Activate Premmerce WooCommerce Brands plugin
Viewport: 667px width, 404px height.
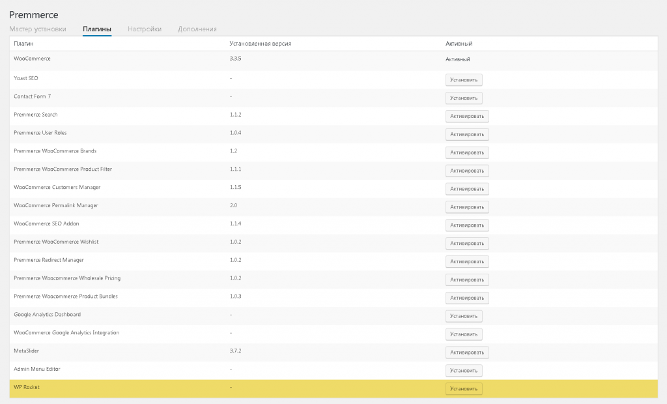tap(467, 152)
